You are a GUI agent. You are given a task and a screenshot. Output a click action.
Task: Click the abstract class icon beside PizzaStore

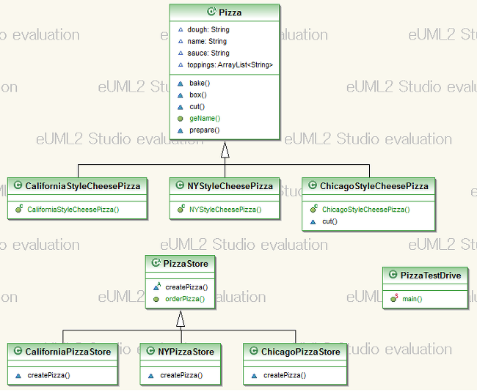156,262
